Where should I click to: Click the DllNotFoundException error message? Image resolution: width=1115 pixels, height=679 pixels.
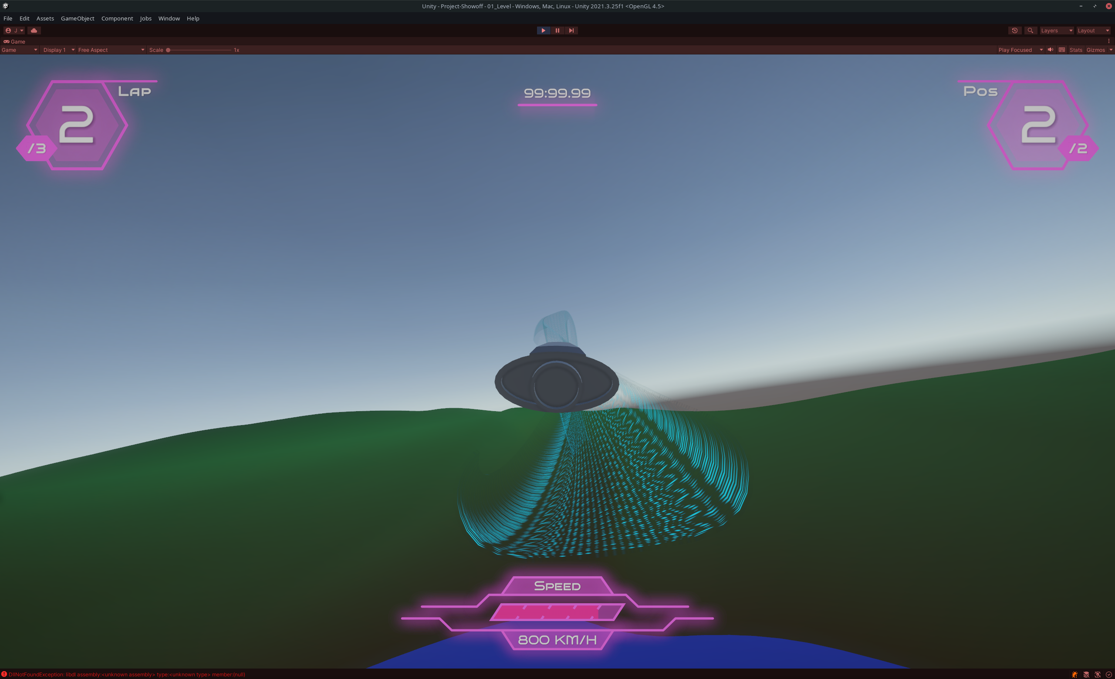point(126,675)
